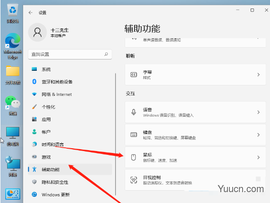Open the 语音 settings card
The width and height of the screenshot is (270, 203).
pyautogui.click(x=195, y=112)
